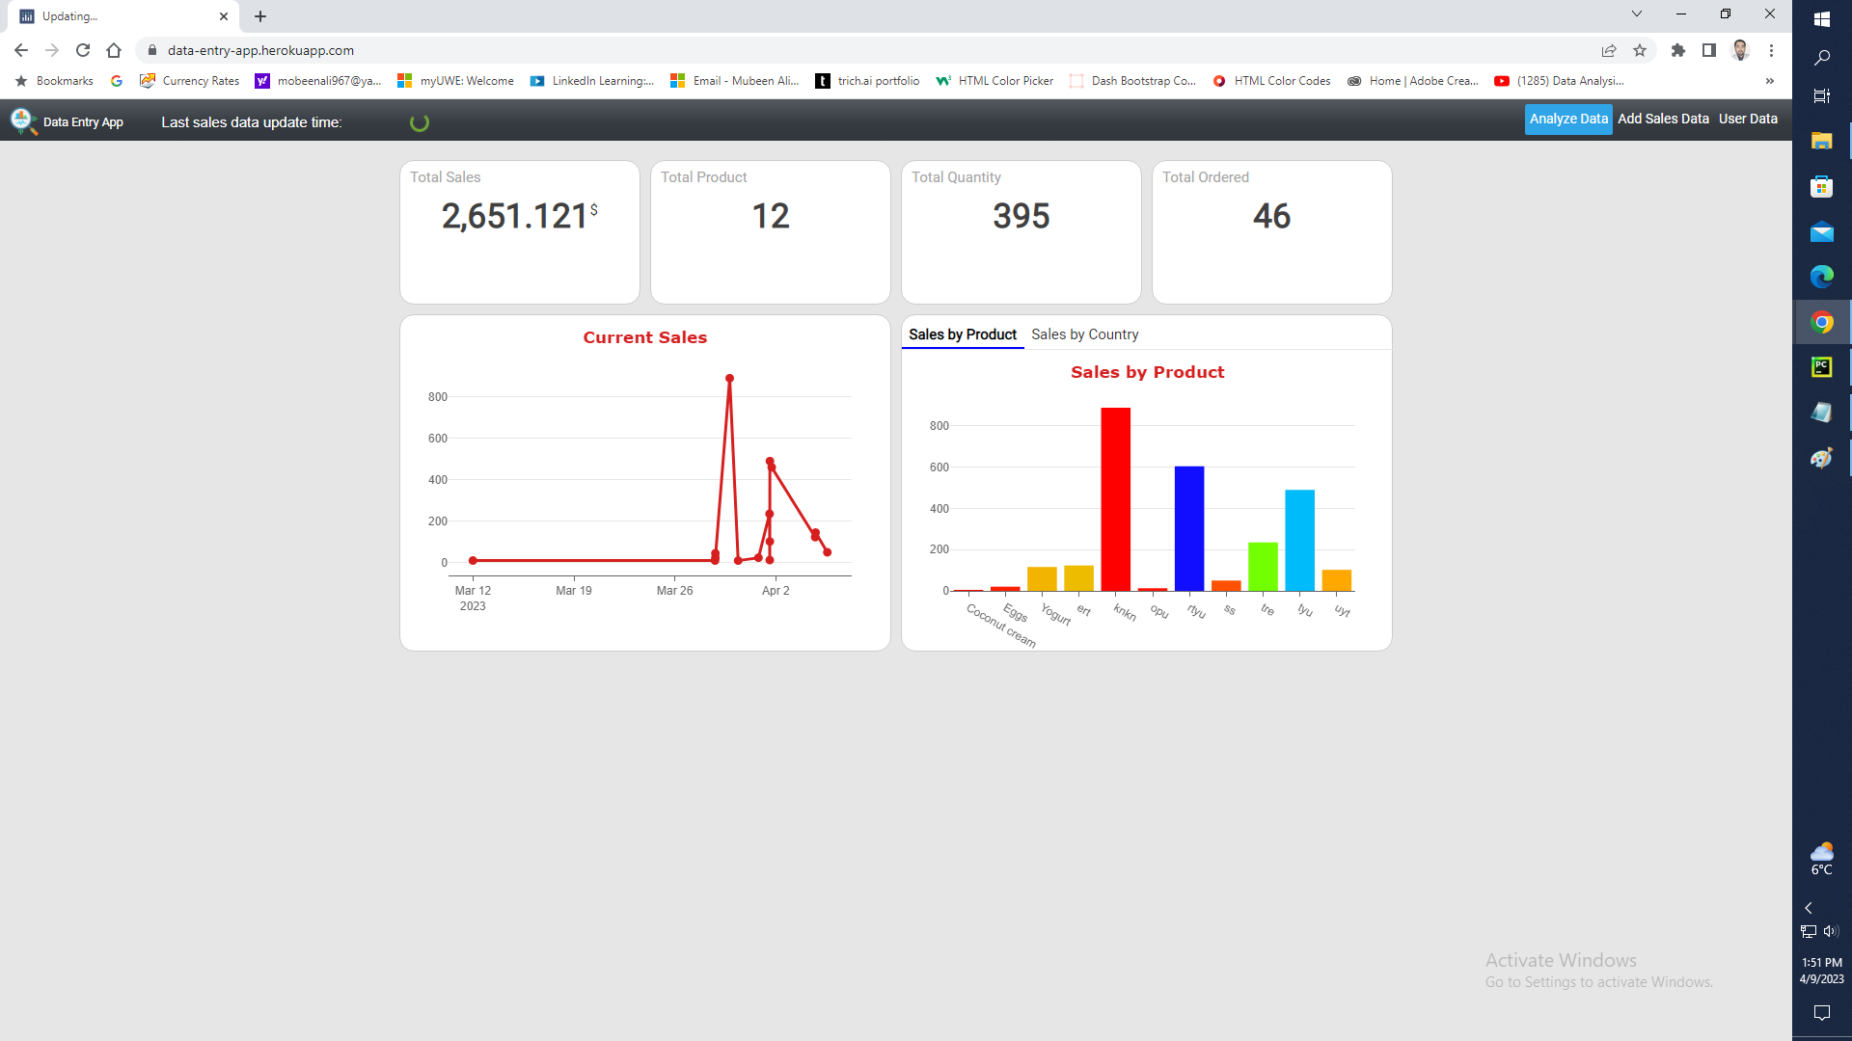The height and width of the screenshot is (1041, 1852).
Task: Bookmark this page with the star icon
Action: click(1640, 50)
